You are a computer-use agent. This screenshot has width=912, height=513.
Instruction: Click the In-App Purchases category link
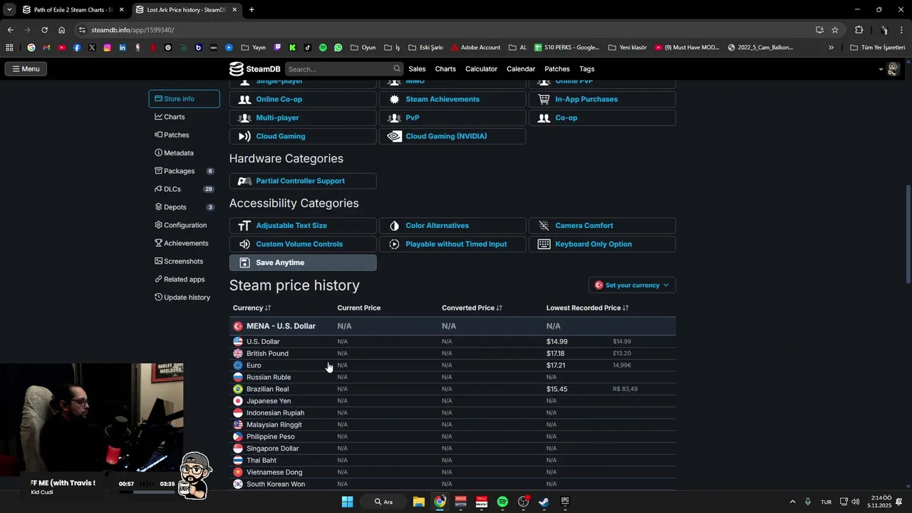602,99
